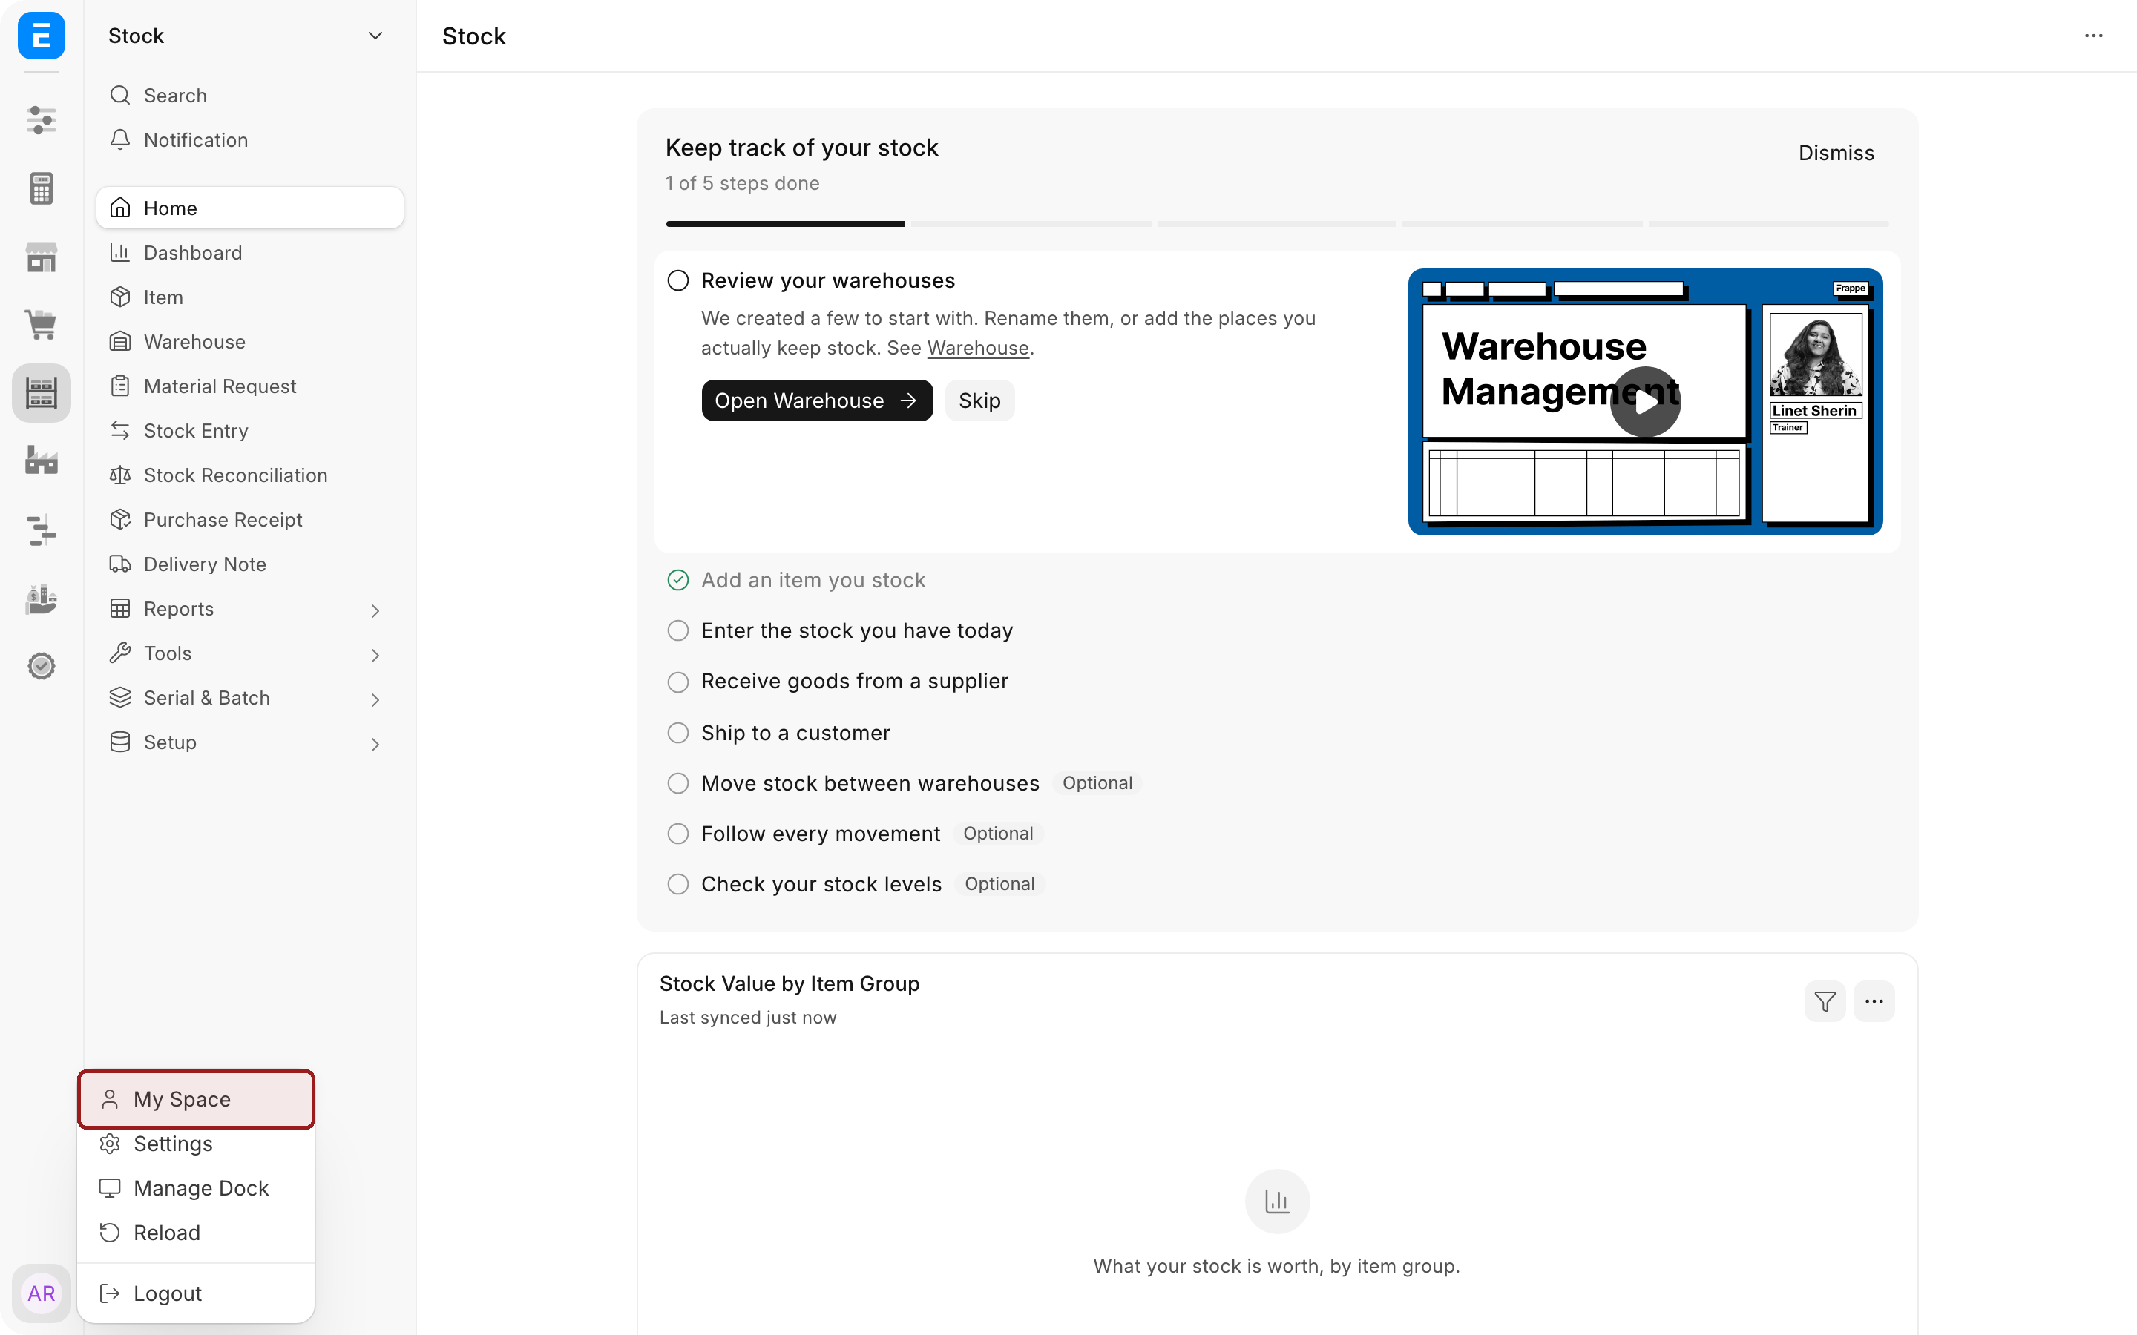Choose Reload from the user menu

196,1233
